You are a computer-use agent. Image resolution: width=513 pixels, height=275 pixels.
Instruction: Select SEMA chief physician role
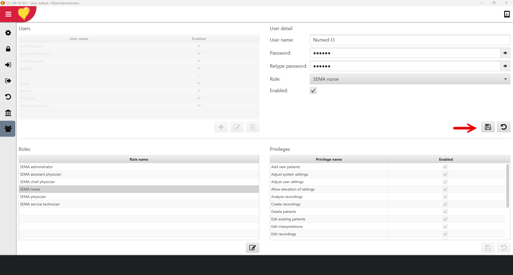[x=37, y=182]
